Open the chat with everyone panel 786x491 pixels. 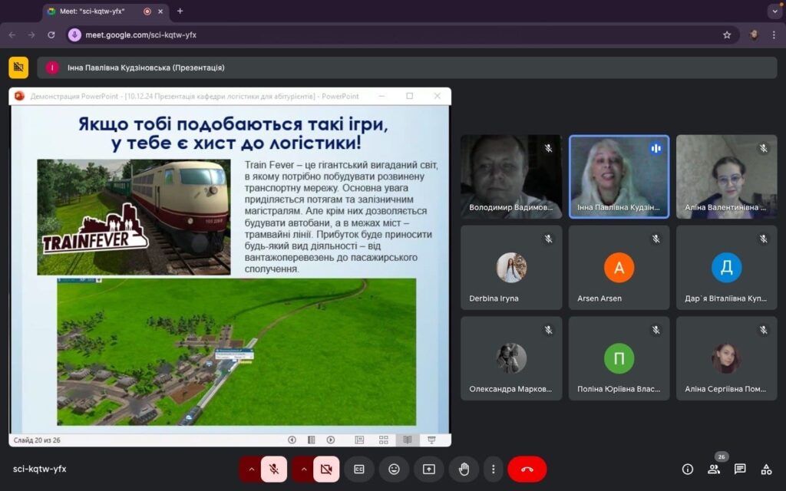(x=740, y=470)
